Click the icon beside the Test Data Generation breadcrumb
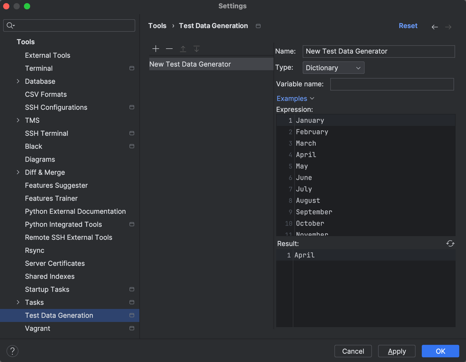The width and height of the screenshot is (466, 362). point(258,26)
